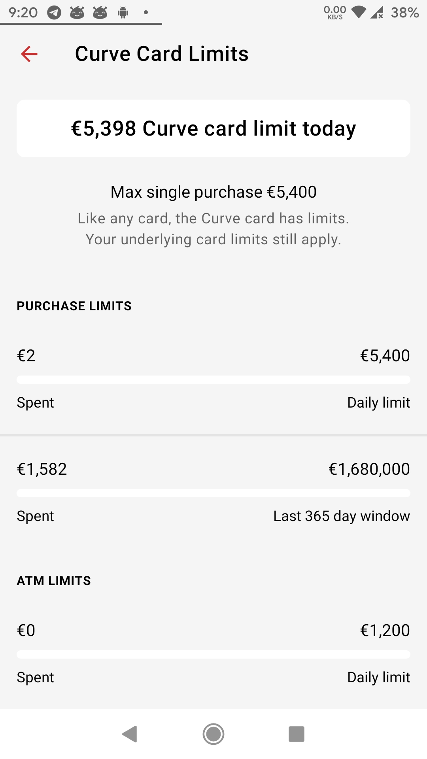Tap the €1,582 spent amount
This screenshot has width=427, height=759.
(x=42, y=469)
